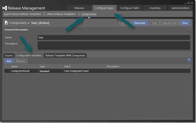The image size is (196, 123).
Task: Click the Component document icon
Action: pos(6,23)
